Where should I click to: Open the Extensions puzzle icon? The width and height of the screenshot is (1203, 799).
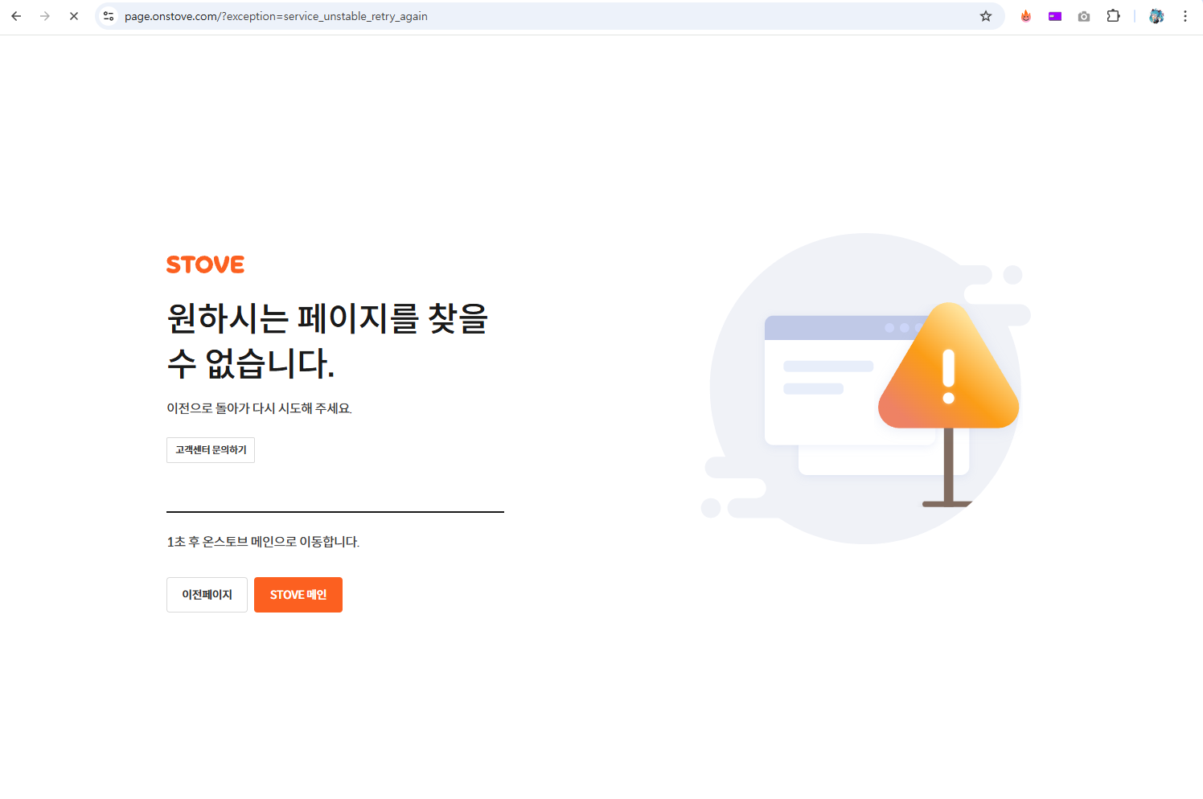1113,16
